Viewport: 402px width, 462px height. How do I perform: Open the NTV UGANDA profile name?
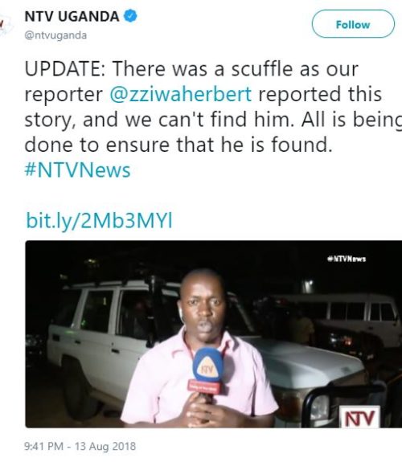point(72,16)
